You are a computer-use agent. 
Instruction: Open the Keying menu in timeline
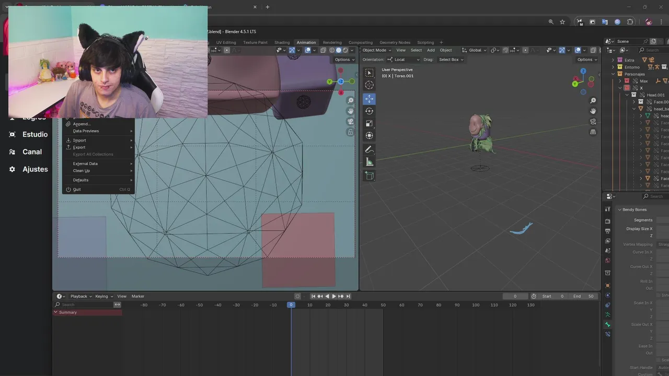[x=103, y=296]
